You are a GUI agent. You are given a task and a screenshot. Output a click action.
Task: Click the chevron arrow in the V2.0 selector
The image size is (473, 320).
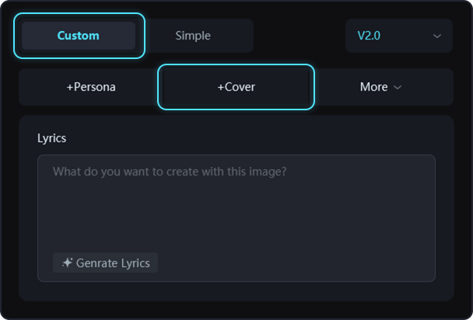point(436,36)
